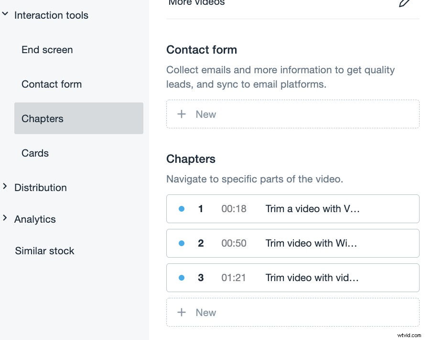Click the plus icon on Contact form New button
Image resolution: width=431 pixels, height=340 pixels.
(x=182, y=114)
